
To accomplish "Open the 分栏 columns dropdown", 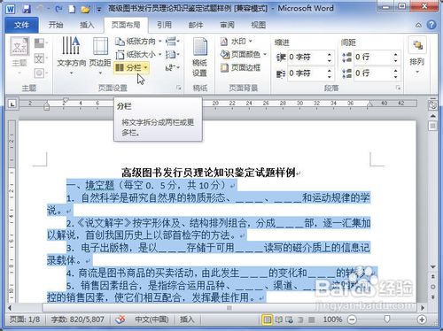I will (131, 68).
